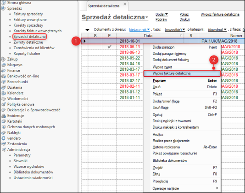Choose Dodaj dokument fiskalny menu item
This screenshot has height=193, width=245.
coord(182,60)
